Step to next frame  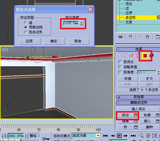pos(125,136)
